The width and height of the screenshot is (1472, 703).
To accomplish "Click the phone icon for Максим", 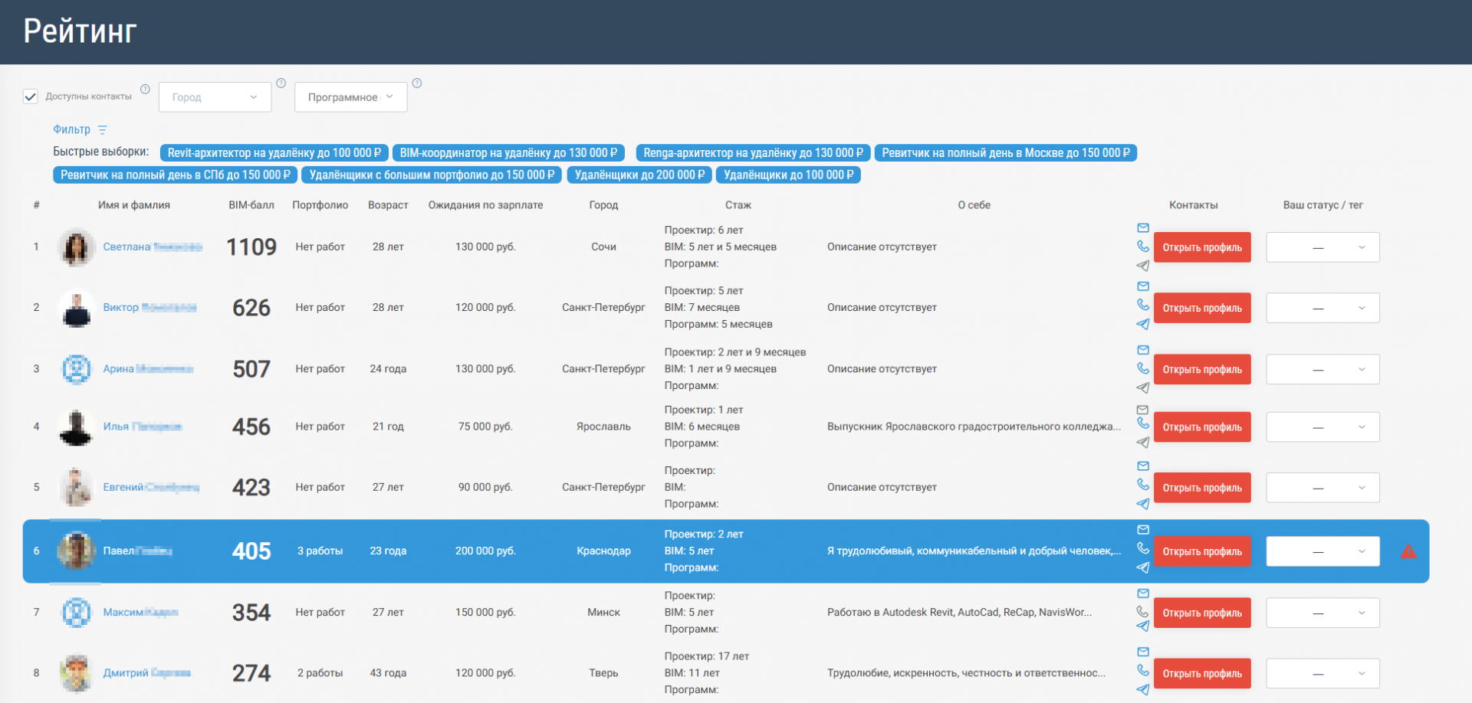I will click(x=1142, y=611).
